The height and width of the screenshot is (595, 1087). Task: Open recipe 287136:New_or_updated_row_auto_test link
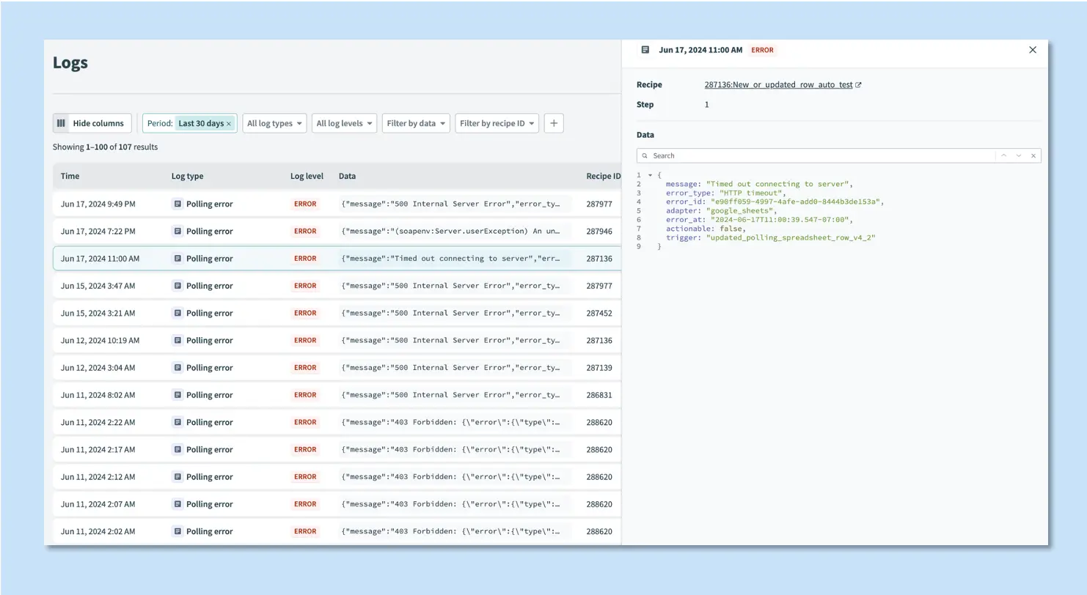click(777, 84)
